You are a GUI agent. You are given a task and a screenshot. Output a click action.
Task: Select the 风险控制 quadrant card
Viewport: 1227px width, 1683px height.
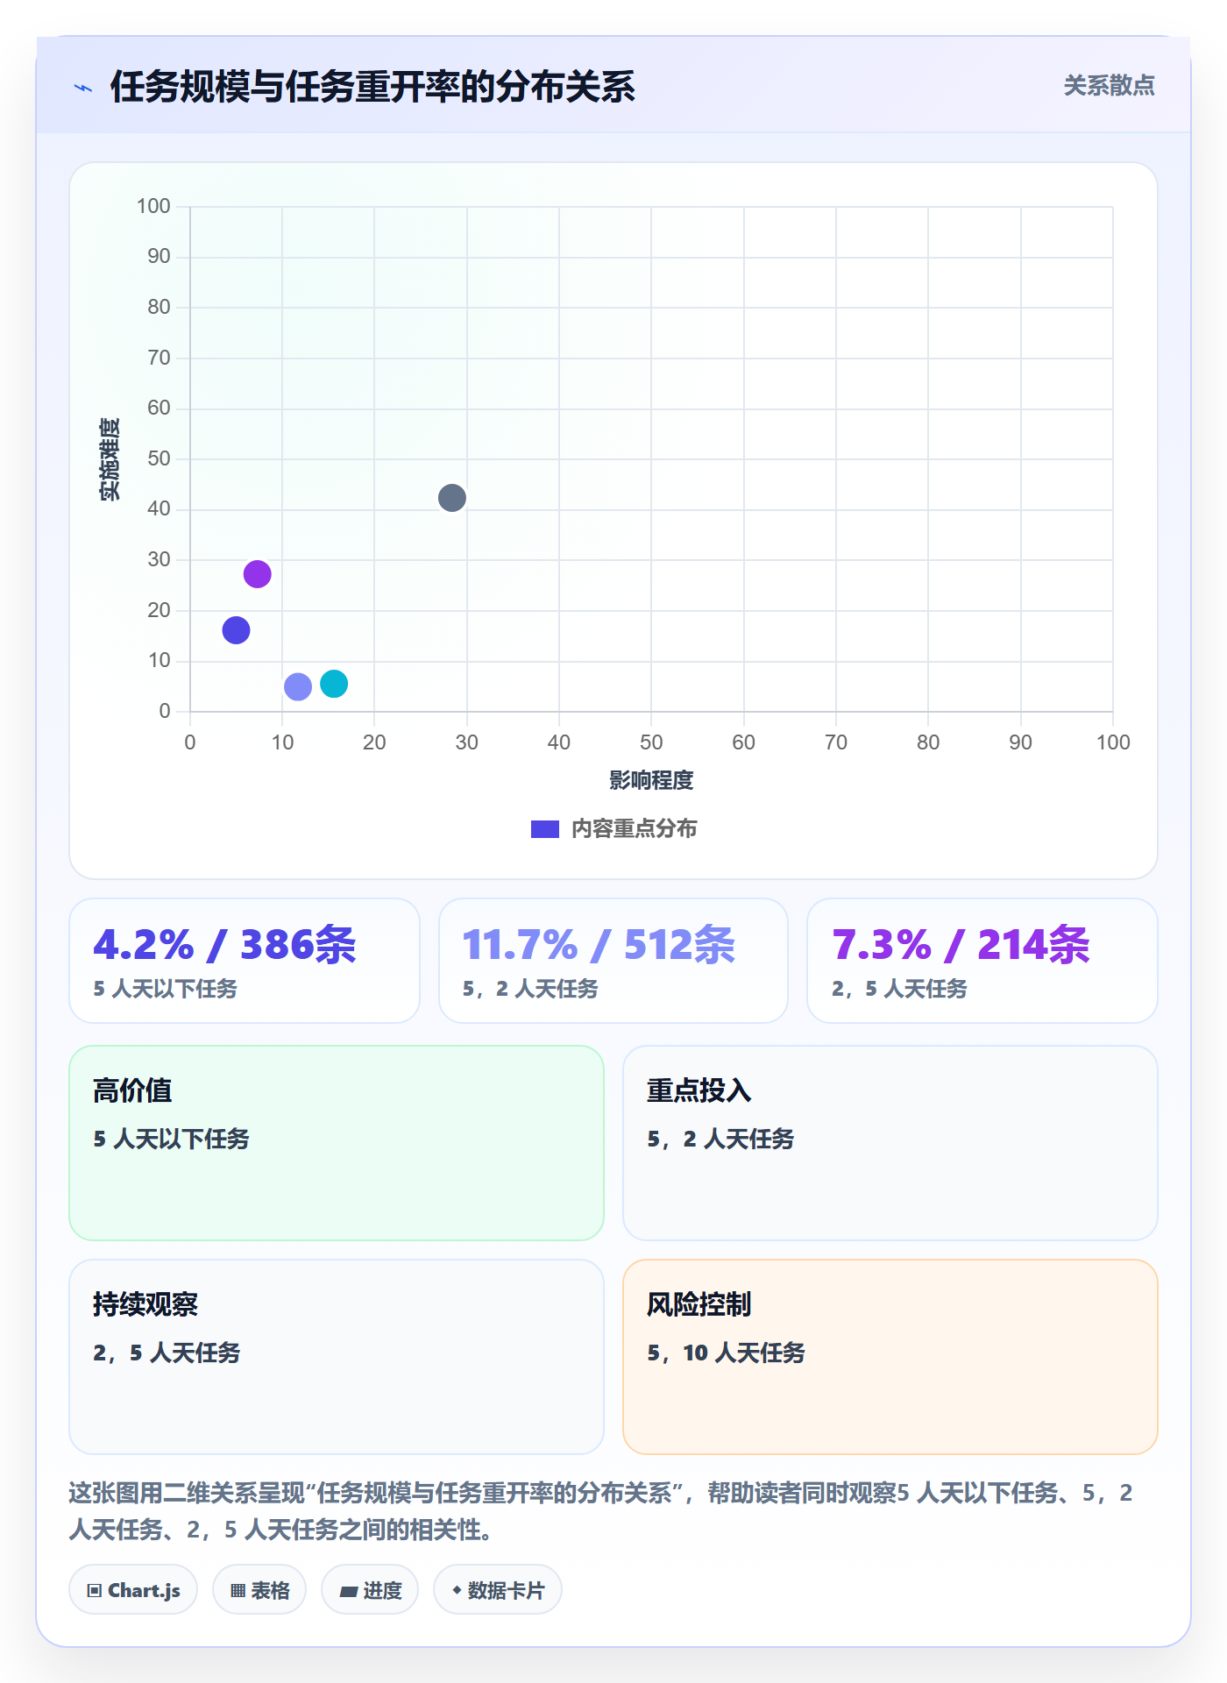point(890,1357)
